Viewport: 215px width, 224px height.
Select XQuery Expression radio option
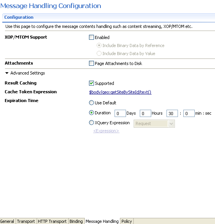point(91,123)
